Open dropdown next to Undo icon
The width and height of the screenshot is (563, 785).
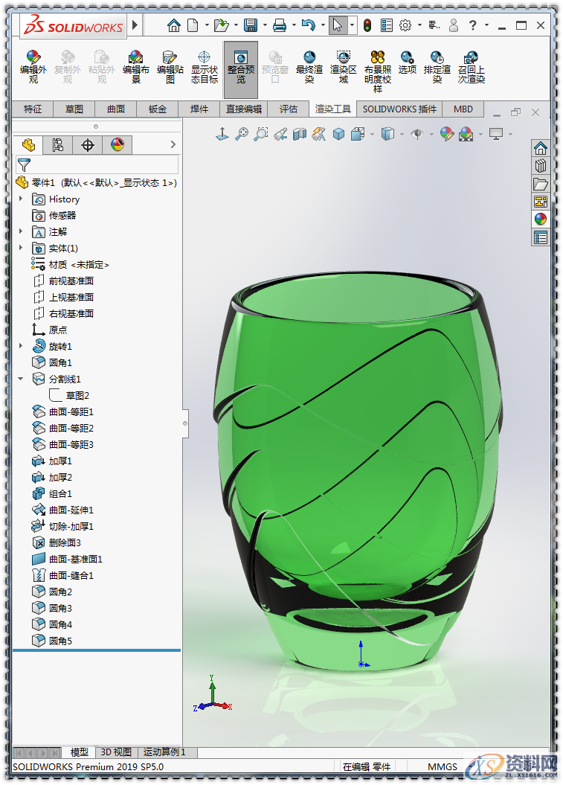coord(323,25)
